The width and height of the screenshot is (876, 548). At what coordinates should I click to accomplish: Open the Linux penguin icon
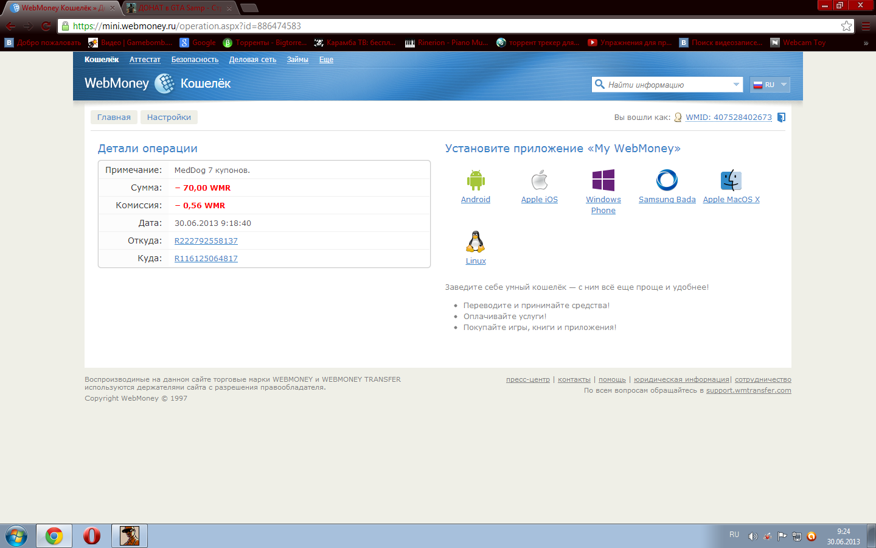coord(476,242)
